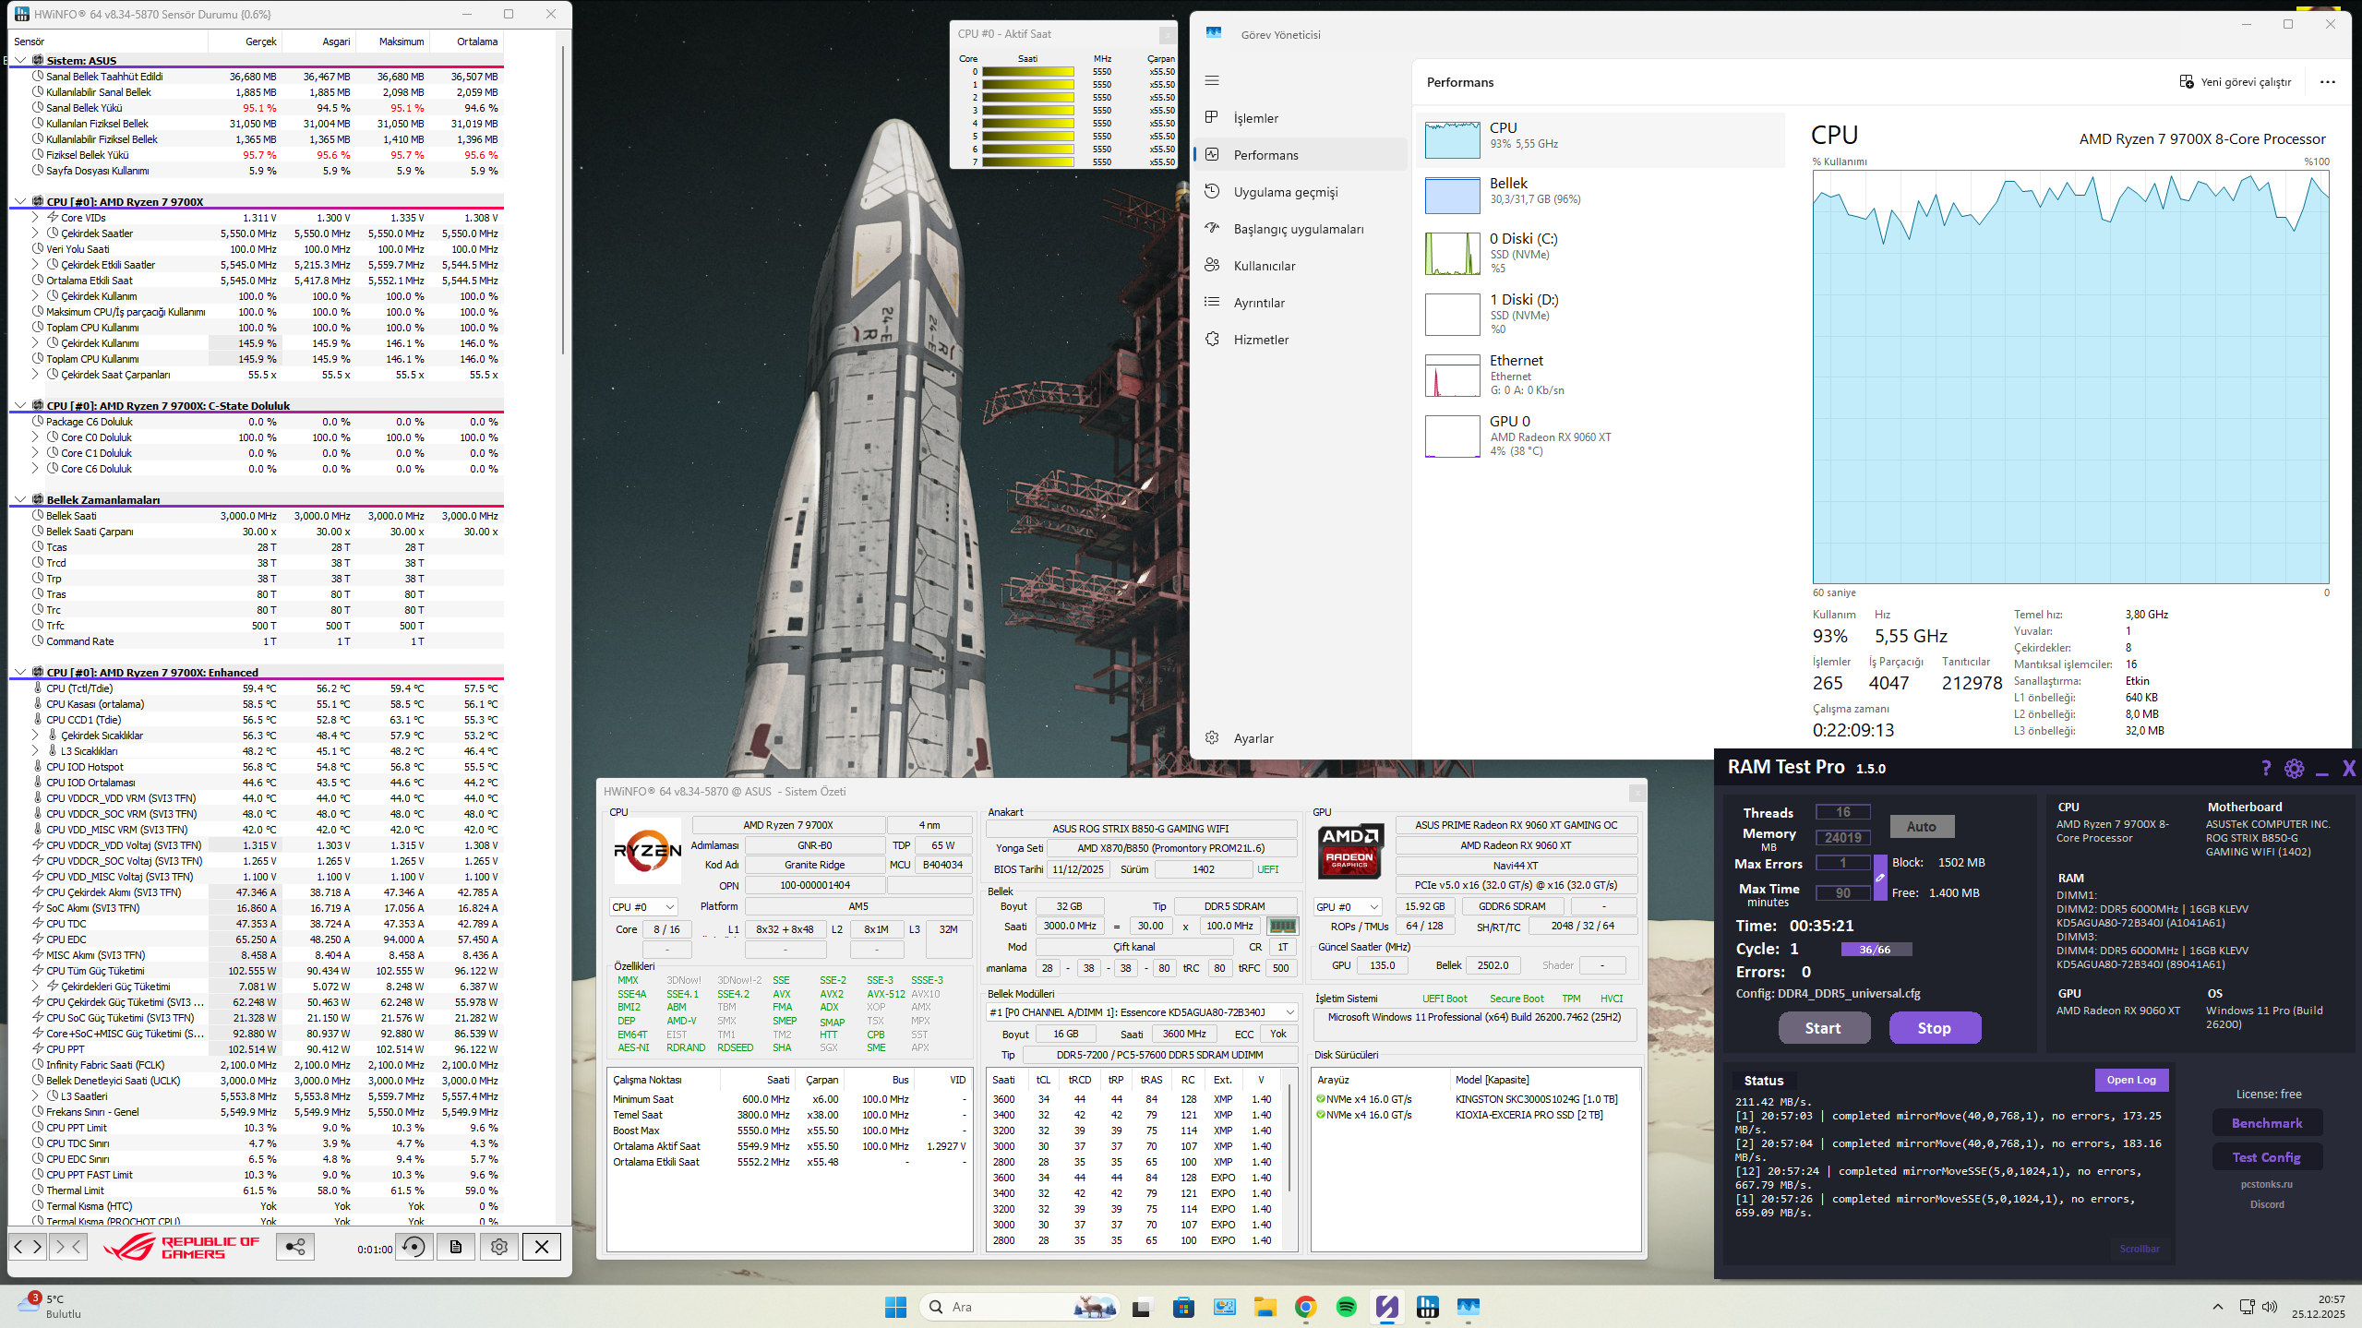The image size is (2362, 1328).
Task: Collapse the C-State Doluluk sensor group
Action: pos(20,405)
